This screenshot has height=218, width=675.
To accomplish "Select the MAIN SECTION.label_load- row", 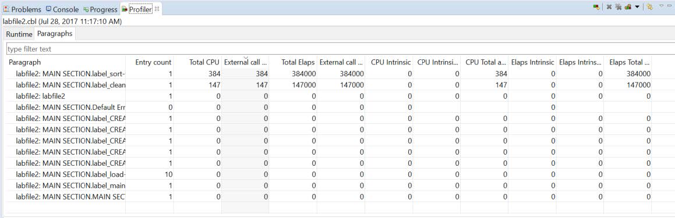I will click(328, 174).
